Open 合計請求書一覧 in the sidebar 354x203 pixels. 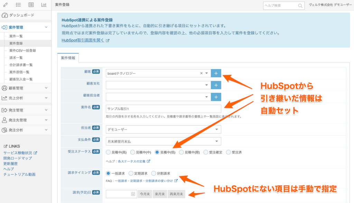21,65
